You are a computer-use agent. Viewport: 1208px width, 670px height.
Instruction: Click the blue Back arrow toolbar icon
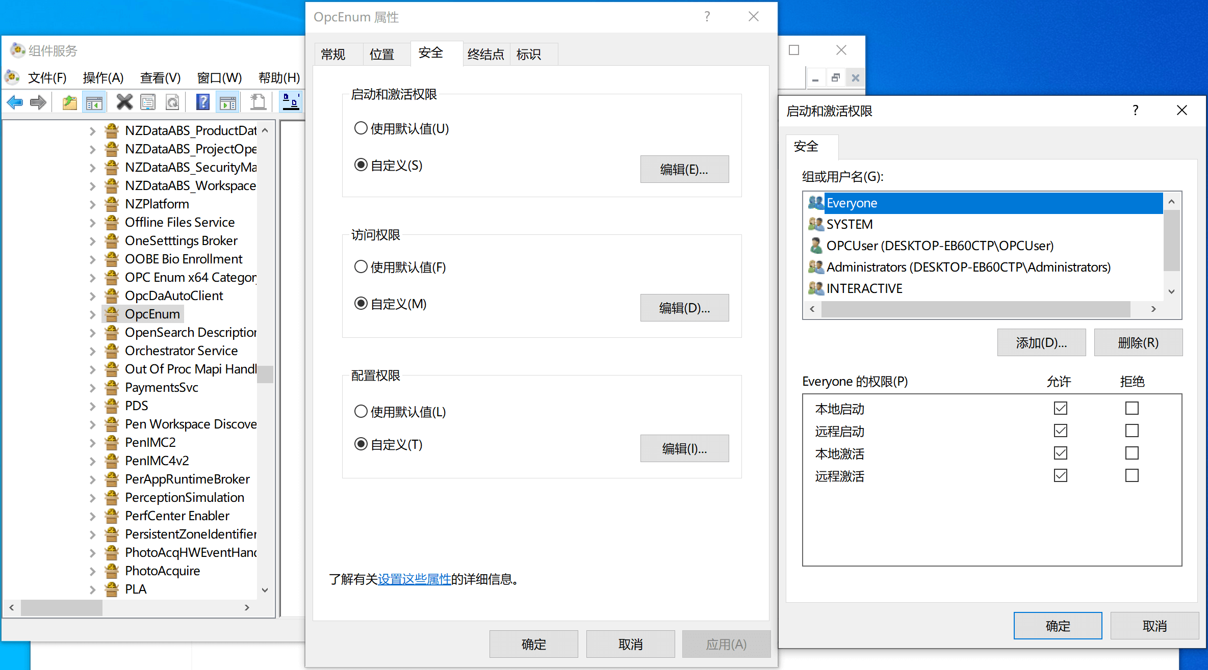tap(15, 102)
